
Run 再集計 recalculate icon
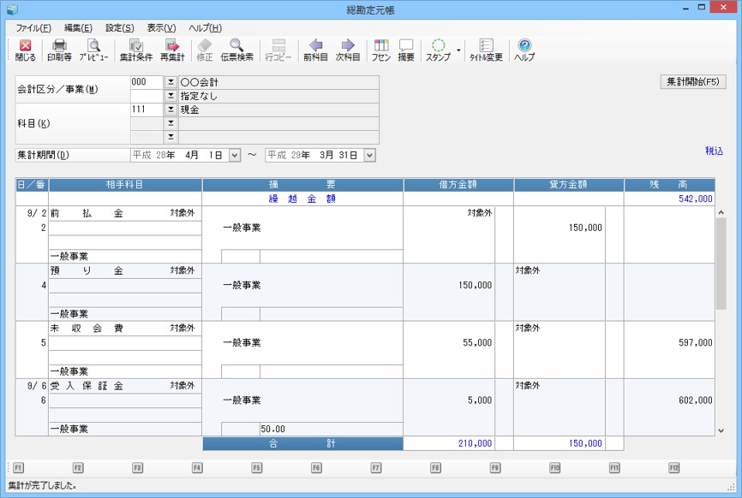(172, 50)
